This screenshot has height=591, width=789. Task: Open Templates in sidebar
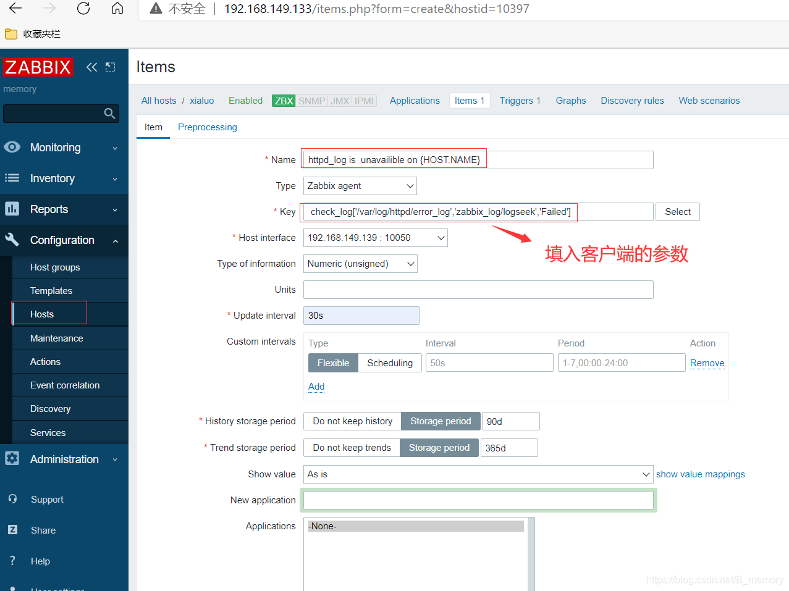pyautogui.click(x=51, y=291)
